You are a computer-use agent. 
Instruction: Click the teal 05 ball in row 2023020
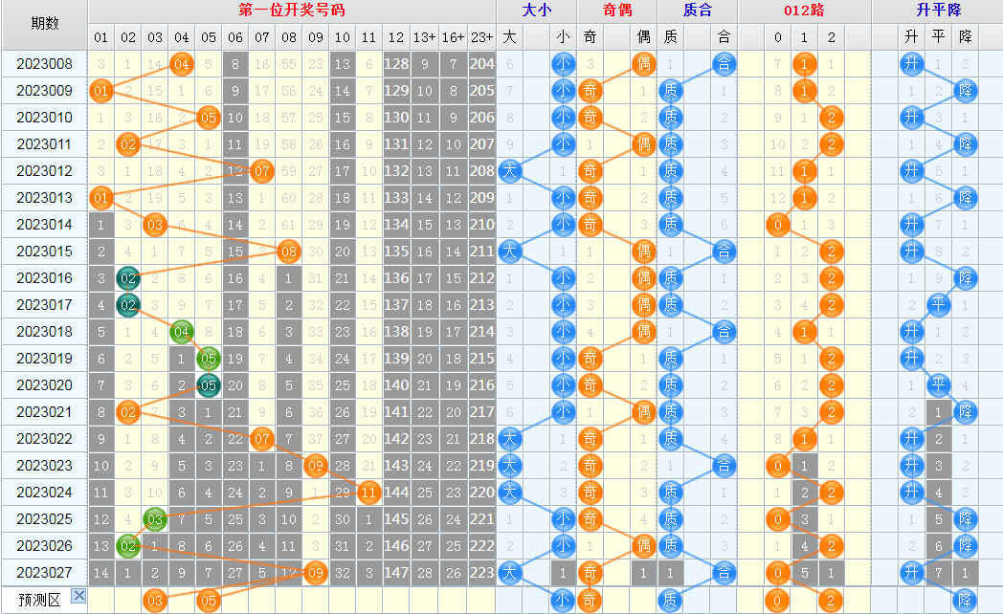coord(209,385)
